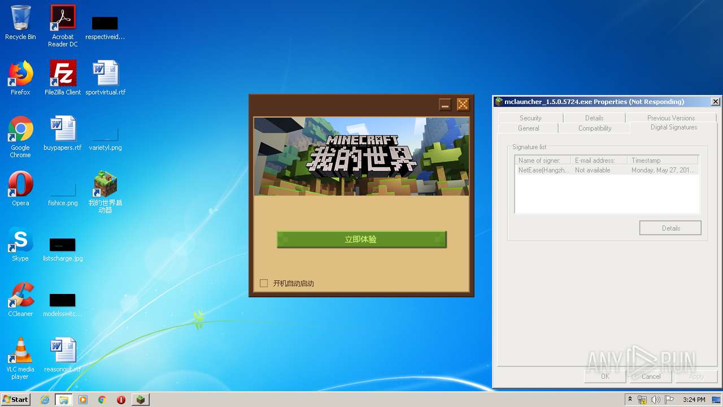This screenshot has width=723, height=407.
Task: Select varietyl.png image file
Action: [105, 139]
